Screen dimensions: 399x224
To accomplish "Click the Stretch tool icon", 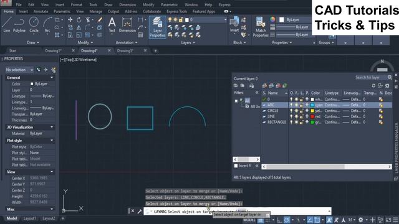I will [x=70, y=35].
